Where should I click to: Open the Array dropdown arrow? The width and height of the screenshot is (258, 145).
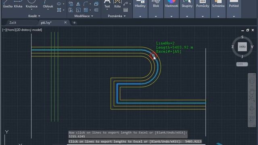pyautogui.click(x=90, y=10)
